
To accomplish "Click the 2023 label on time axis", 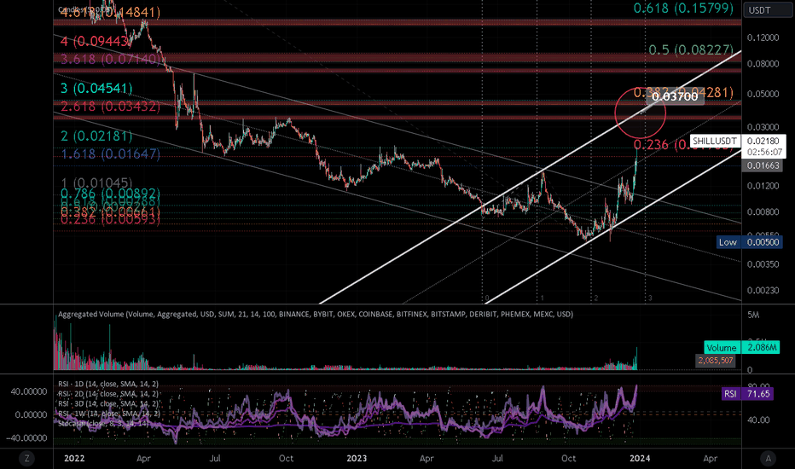I will click(357, 459).
